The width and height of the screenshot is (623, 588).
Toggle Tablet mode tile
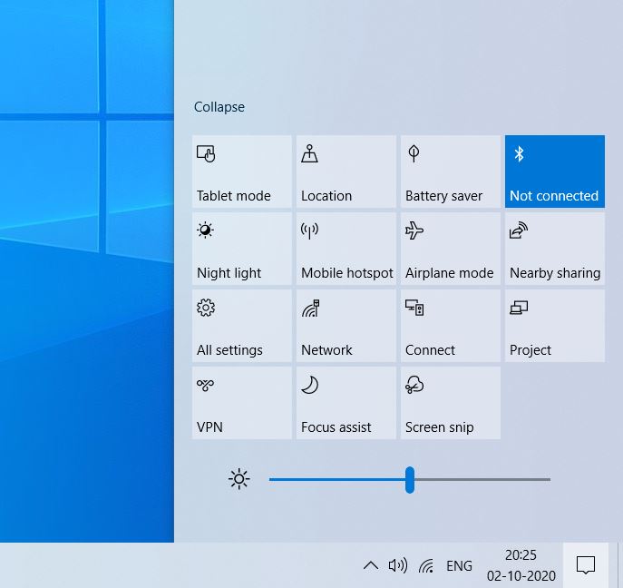click(x=242, y=171)
